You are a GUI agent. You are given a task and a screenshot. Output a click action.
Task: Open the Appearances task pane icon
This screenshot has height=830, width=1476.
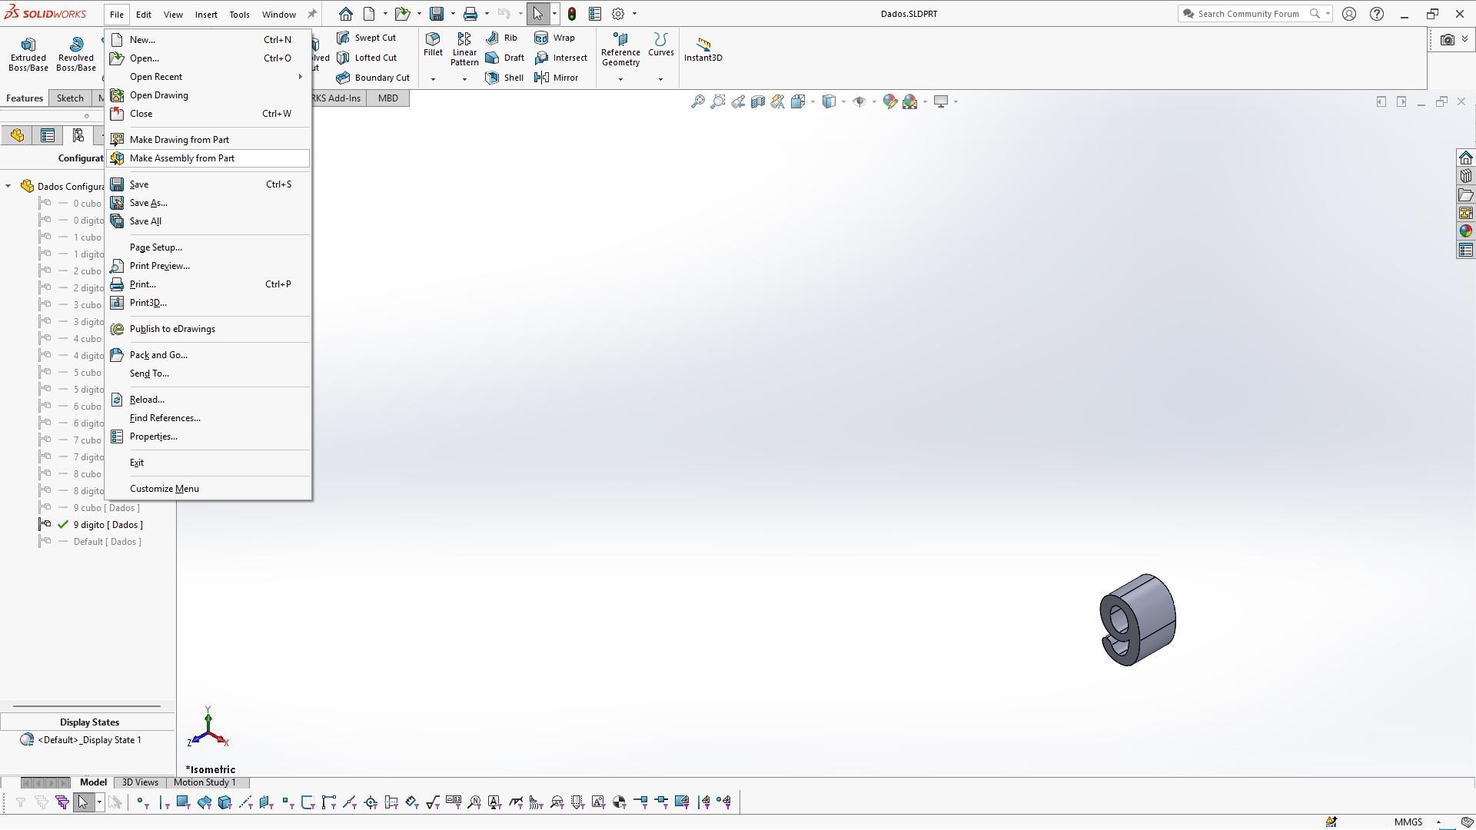point(1466,231)
